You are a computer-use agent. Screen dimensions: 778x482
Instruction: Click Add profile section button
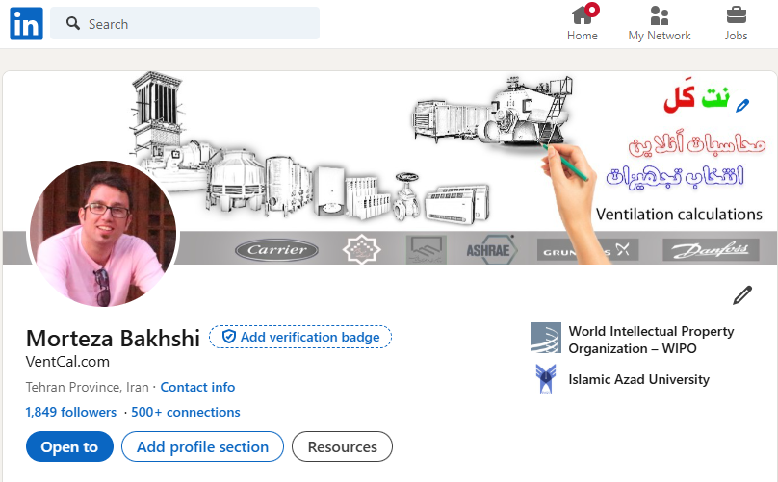point(202,446)
